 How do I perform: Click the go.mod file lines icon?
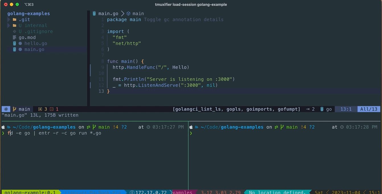(15, 38)
